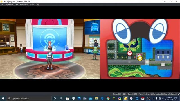Open iTunes from the taskbar
The image size is (180, 101).
(131, 98)
